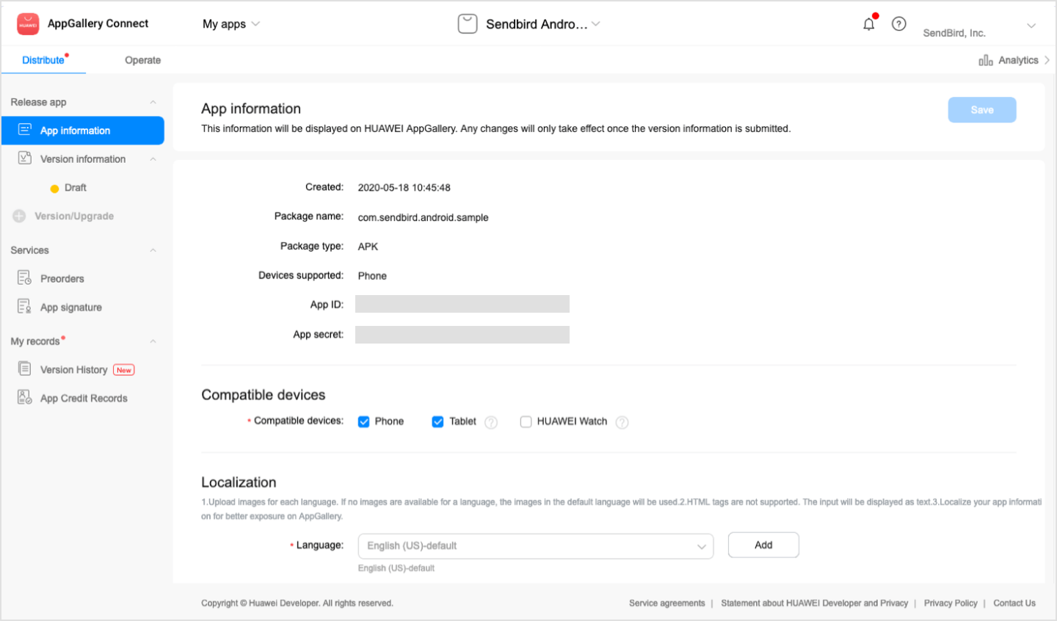Click the package name com.sendbird.android.sample
This screenshot has height=621, width=1057.
(423, 217)
